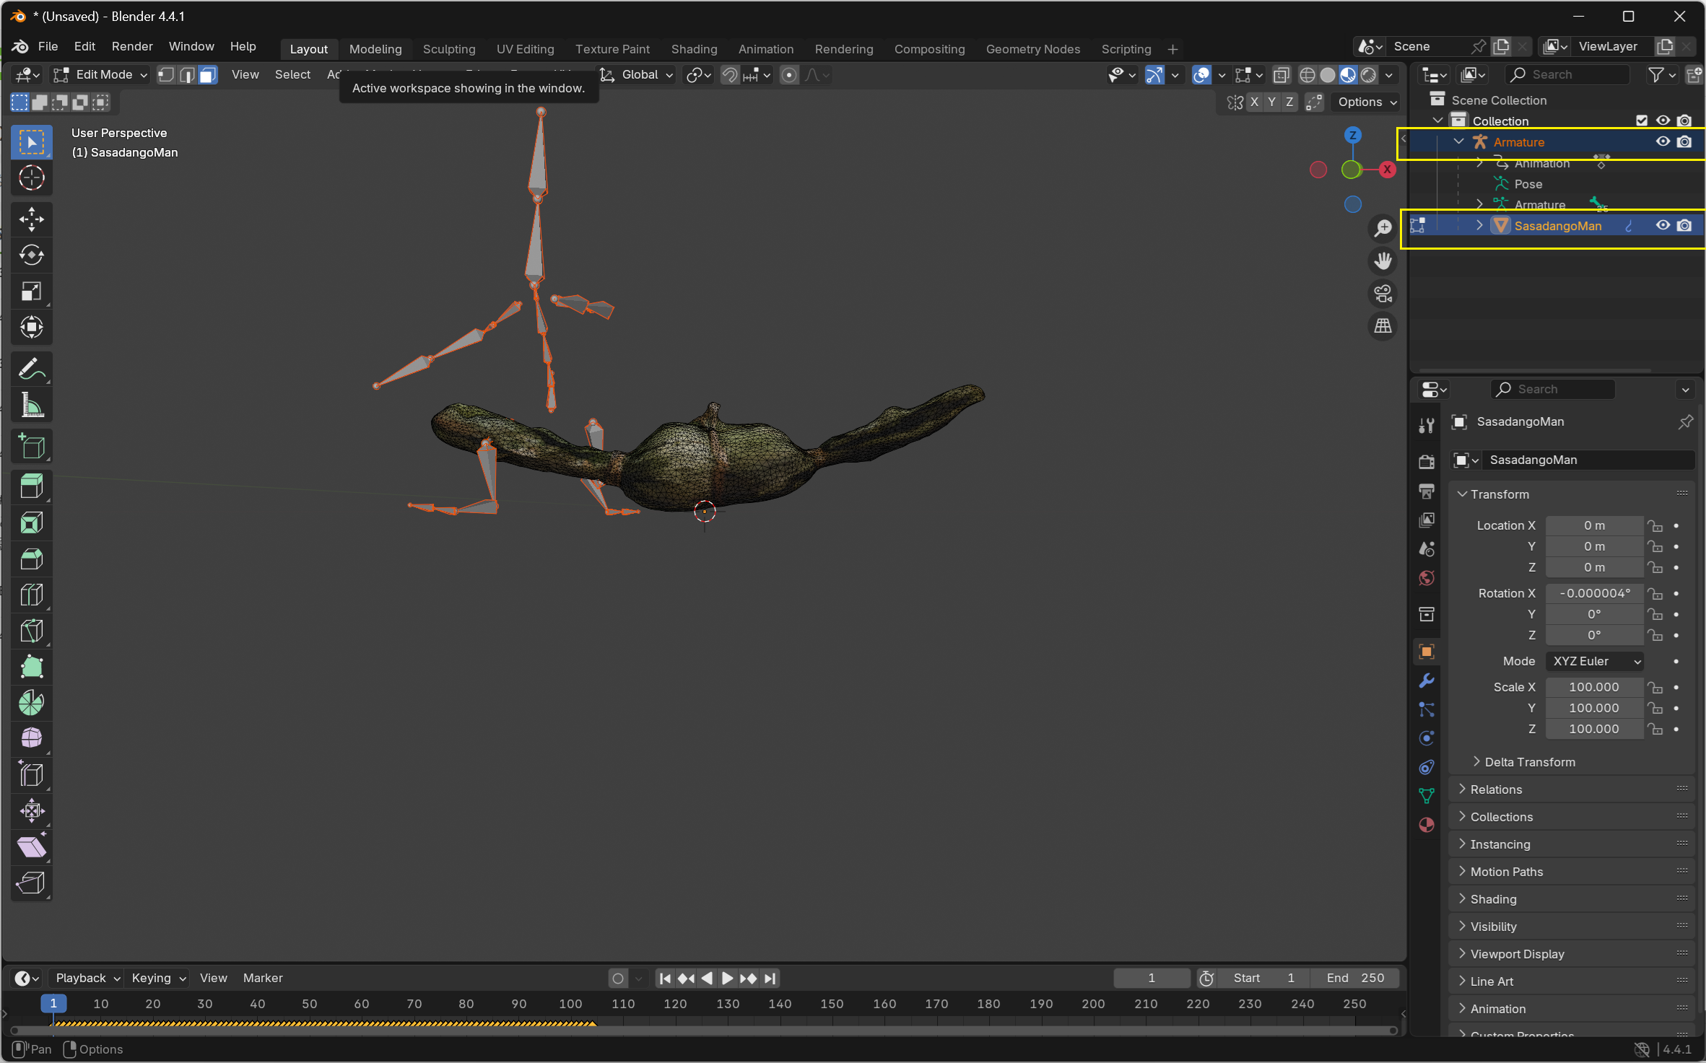This screenshot has height=1063, width=1706.
Task: Select the Move tool in the toolbar
Action: click(x=32, y=219)
